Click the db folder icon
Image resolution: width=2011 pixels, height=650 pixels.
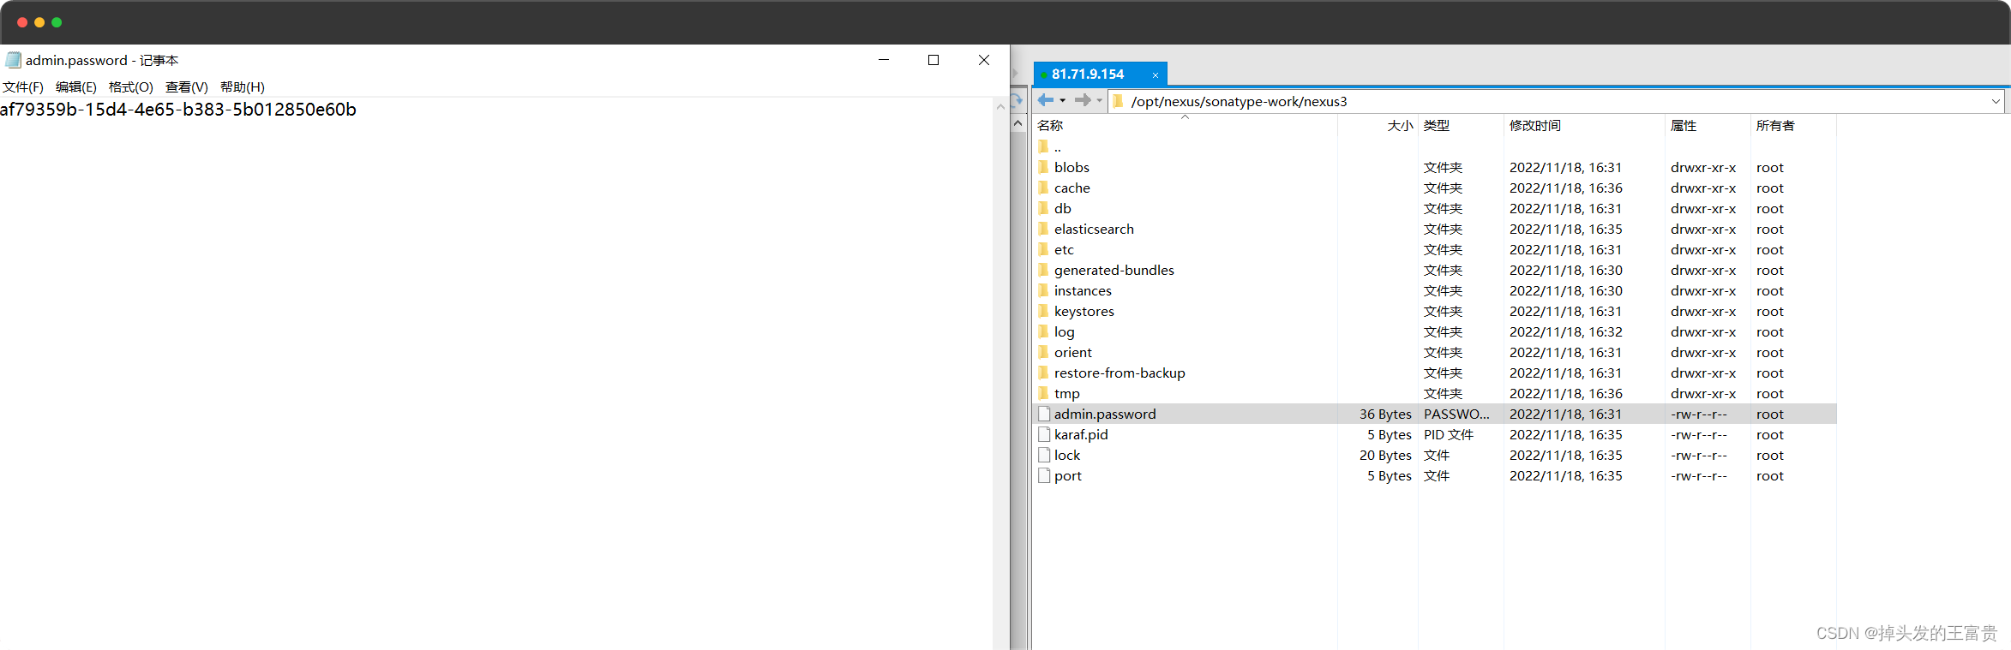click(x=1043, y=208)
